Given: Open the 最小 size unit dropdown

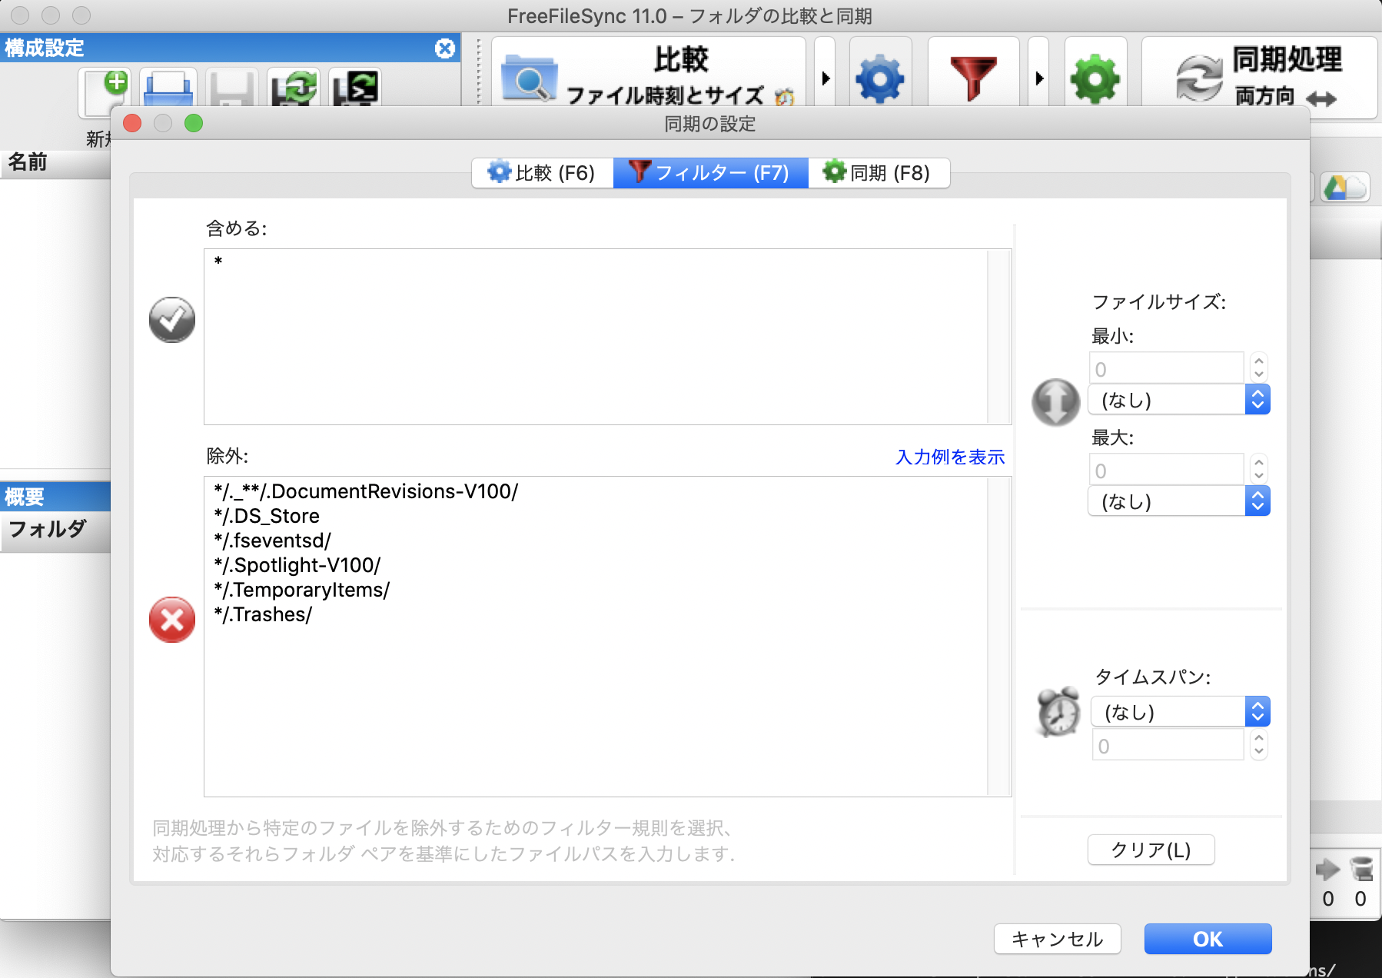Looking at the screenshot, I should pos(1179,400).
